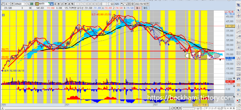Click the green chart type icon
The height and width of the screenshot is (110, 241).
31,4
